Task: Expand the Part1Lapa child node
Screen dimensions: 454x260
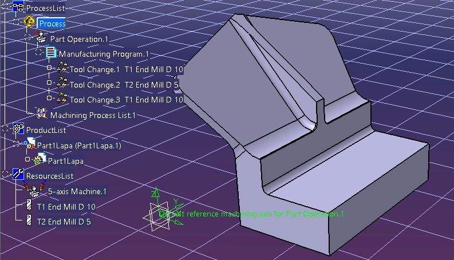Action: (x=27, y=160)
